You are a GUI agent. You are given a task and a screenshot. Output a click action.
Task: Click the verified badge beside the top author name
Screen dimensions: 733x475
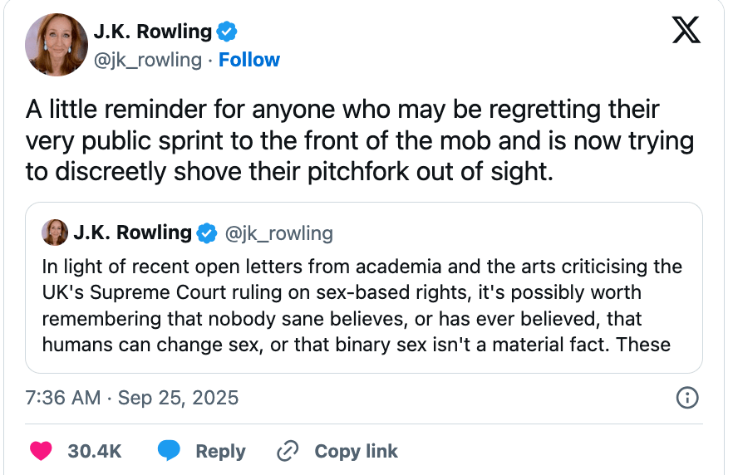[x=227, y=32]
